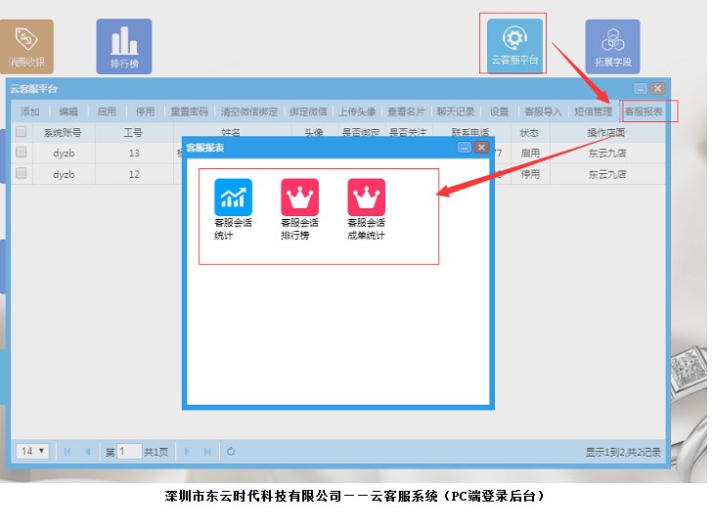
Task: Open 客服会话统计 report icon
Action: 233,198
